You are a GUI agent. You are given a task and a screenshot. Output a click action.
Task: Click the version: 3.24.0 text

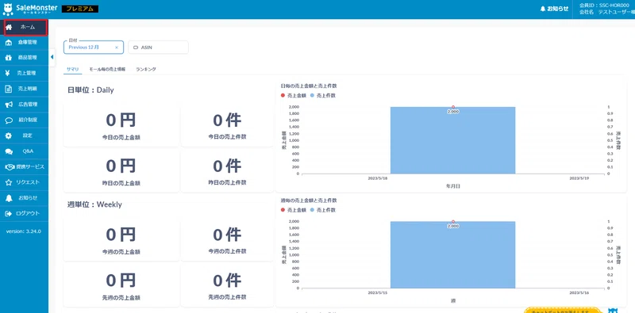pos(24,231)
